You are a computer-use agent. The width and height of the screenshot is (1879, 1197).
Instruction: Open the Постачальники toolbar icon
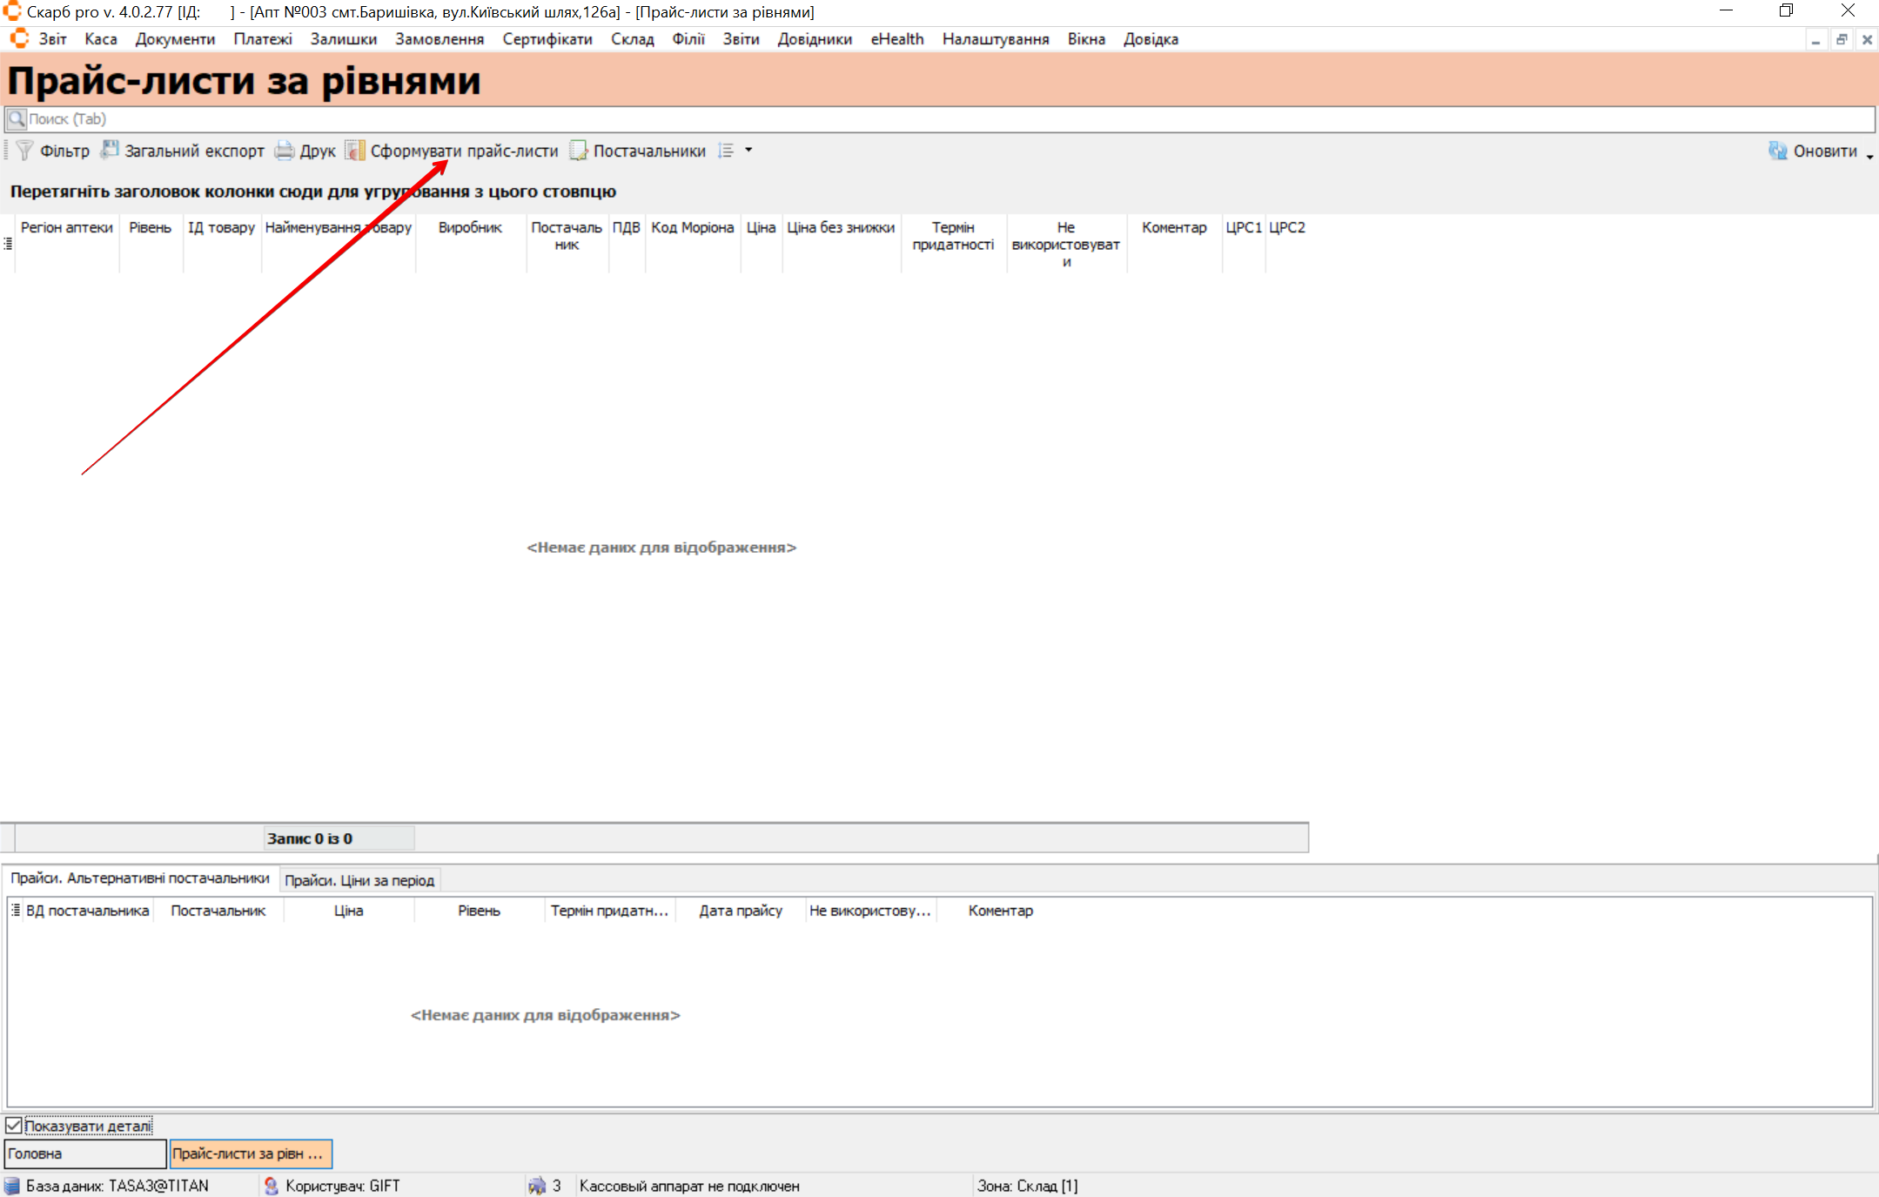coord(579,151)
